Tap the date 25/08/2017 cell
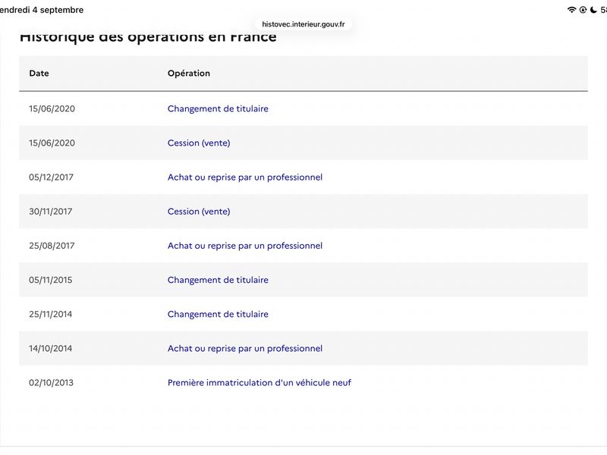 click(52, 246)
